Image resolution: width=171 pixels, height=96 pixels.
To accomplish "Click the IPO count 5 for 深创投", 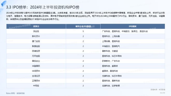I will [x=83, y=31].
